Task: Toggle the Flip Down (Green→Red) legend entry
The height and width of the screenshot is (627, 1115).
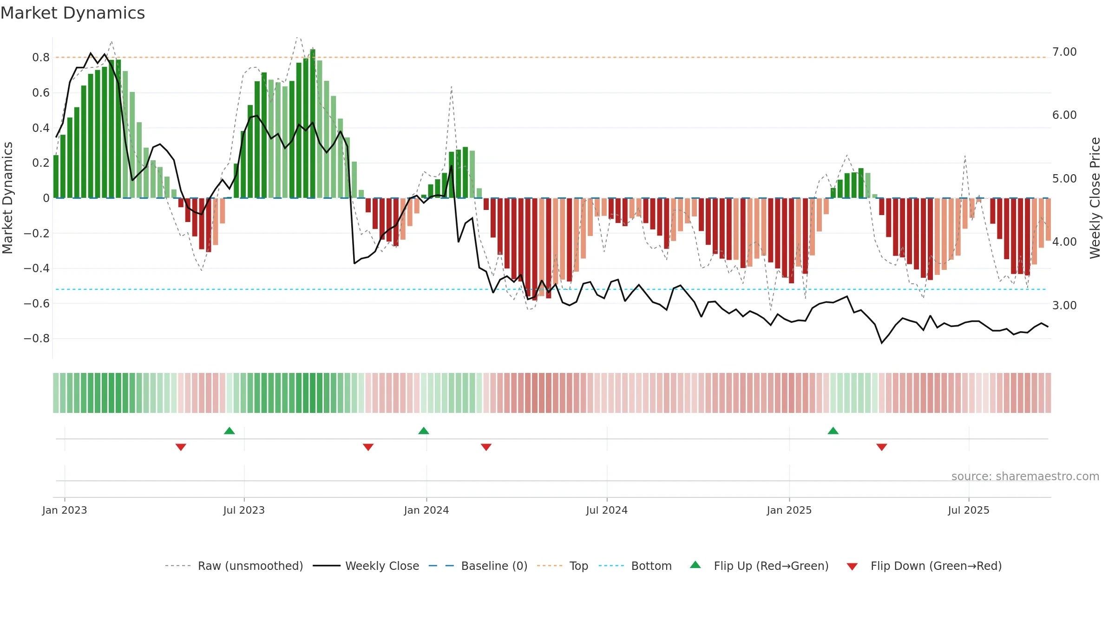Action: [924, 566]
